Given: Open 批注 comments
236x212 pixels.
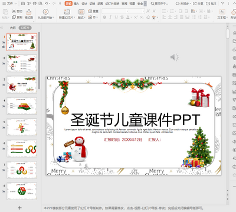Looking at the screenshot, I should click(x=211, y=4).
